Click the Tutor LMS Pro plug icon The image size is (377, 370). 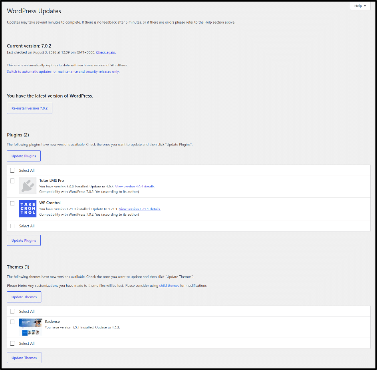(x=28, y=186)
